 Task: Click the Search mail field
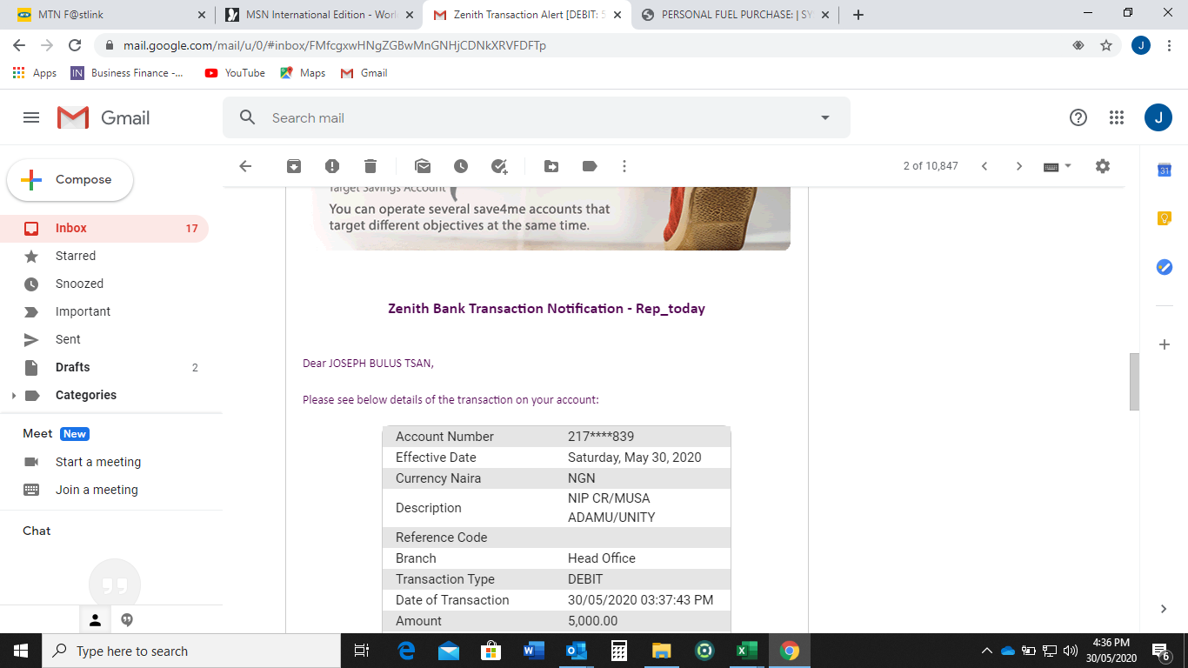click(537, 117)
